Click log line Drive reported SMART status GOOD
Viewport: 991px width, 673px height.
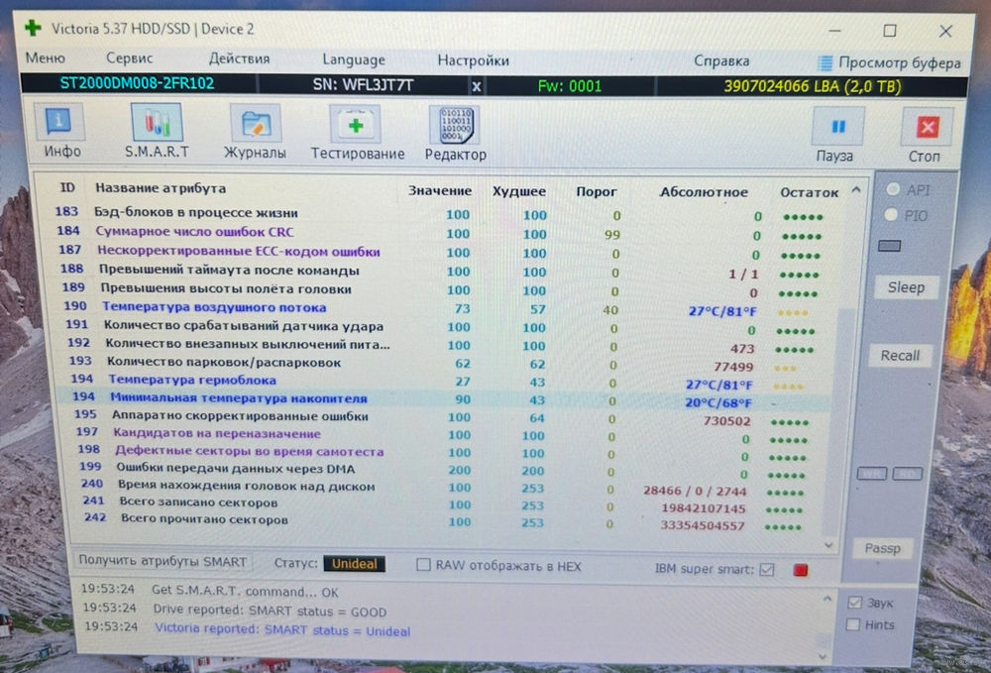pyautogui.click(x=270, y=612)
